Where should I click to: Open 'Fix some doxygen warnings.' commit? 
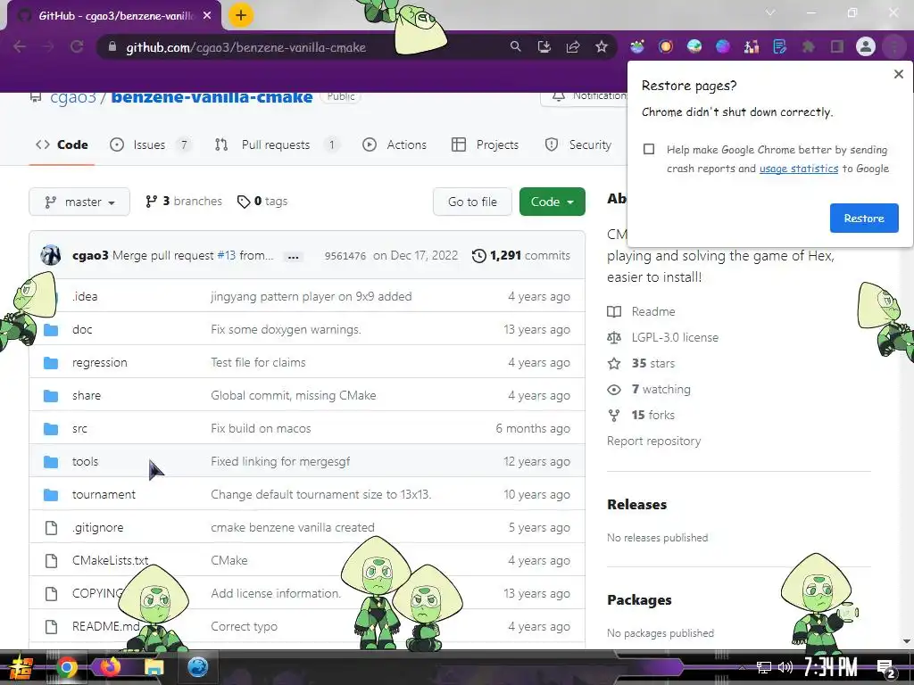286,329
